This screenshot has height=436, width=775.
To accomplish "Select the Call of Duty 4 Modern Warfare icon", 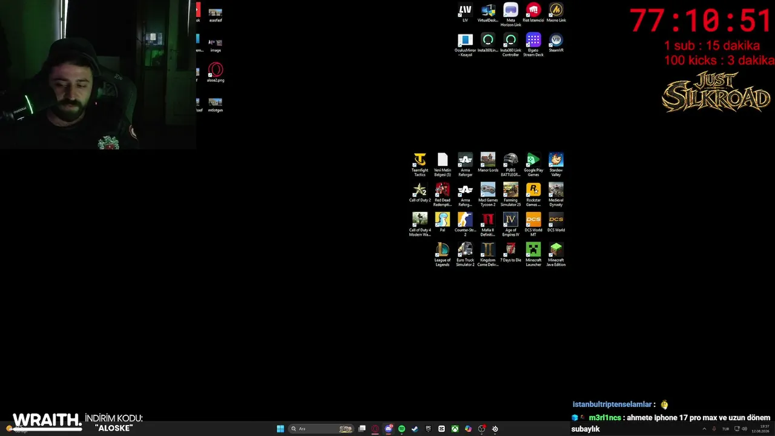I will [420, 224].
